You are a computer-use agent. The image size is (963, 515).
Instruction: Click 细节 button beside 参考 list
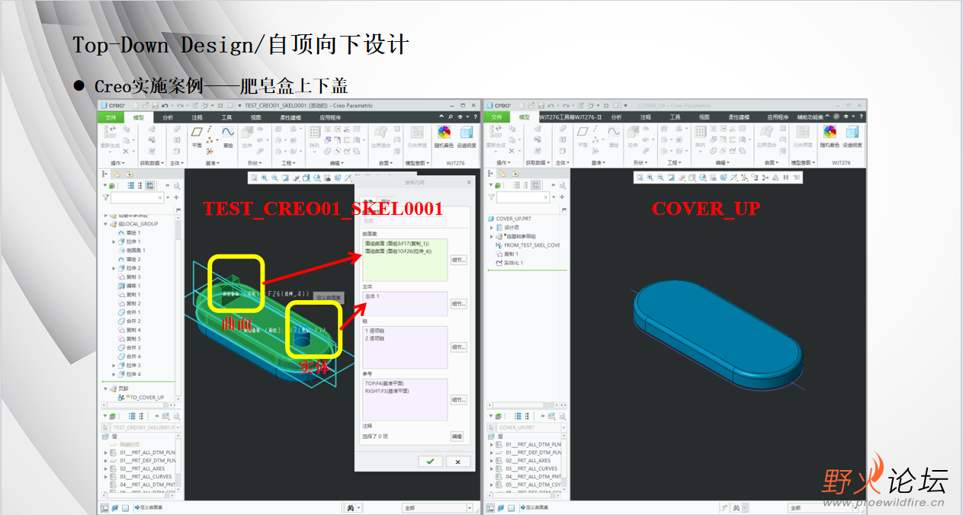457,399
